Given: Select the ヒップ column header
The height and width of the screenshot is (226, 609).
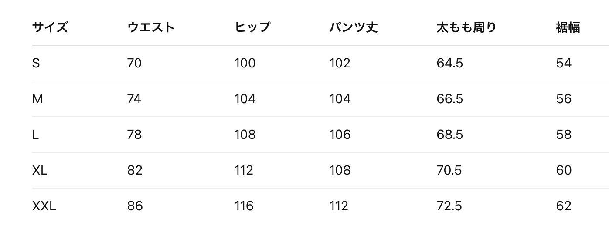Looking at the screenshot, I should (252, 27).
